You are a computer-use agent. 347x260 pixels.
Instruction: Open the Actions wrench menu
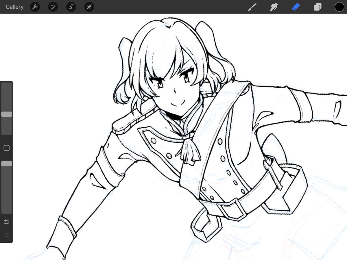coord(35,7)
